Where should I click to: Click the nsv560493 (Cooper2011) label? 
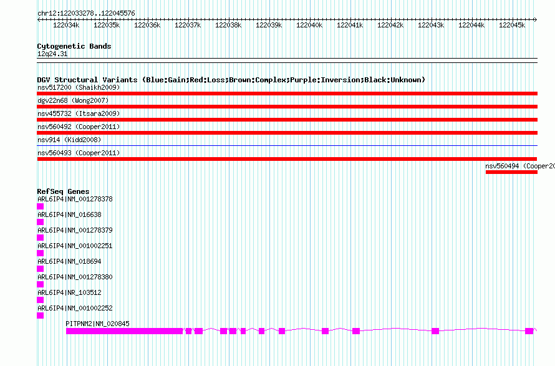79,153
